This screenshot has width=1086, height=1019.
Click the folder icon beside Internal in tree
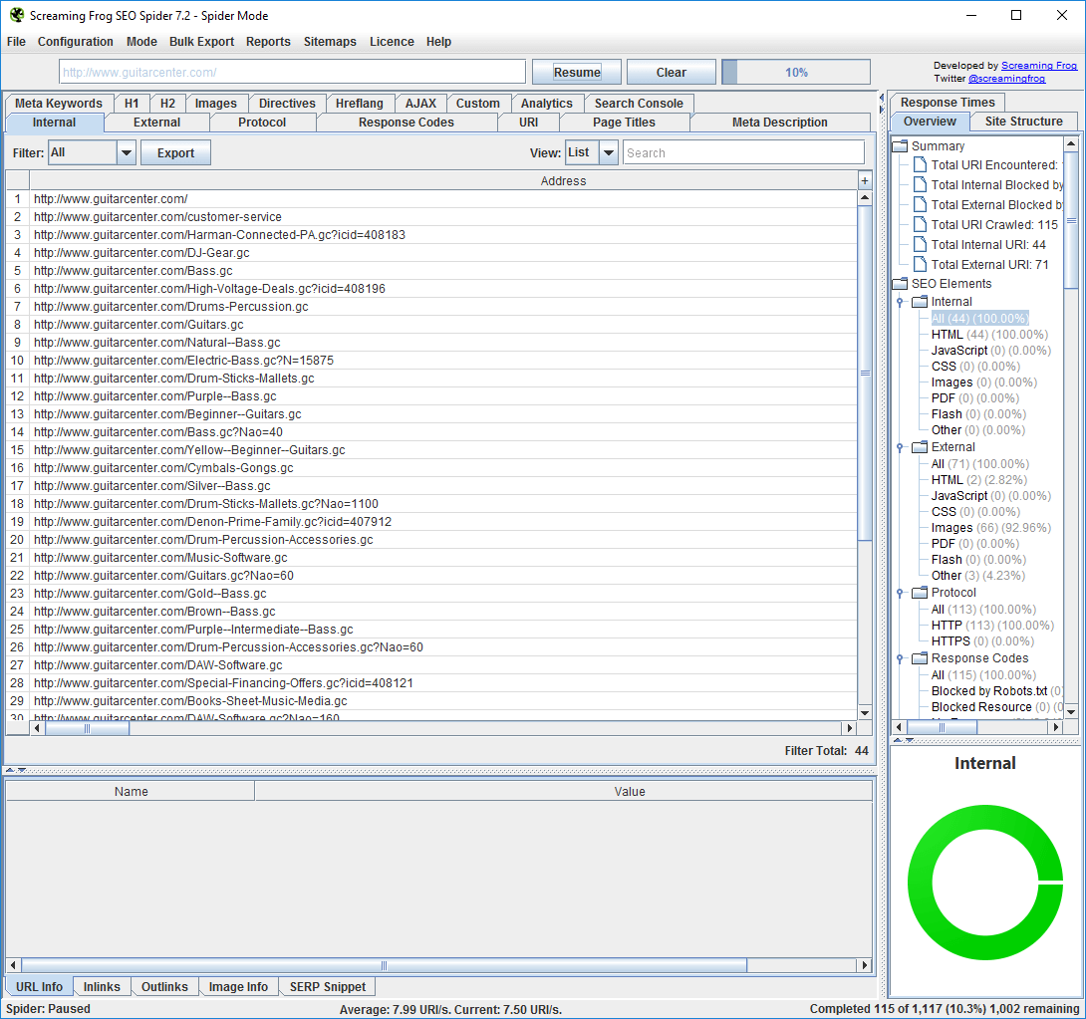click(x=920, y=302)
